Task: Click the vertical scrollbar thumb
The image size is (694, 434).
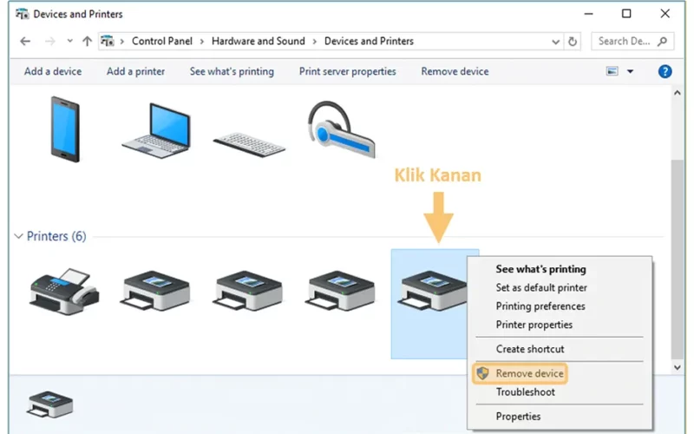Action: click(x=678, y=259)
